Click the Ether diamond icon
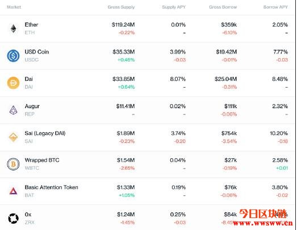The image size is (297, 230). pos(13,28)
